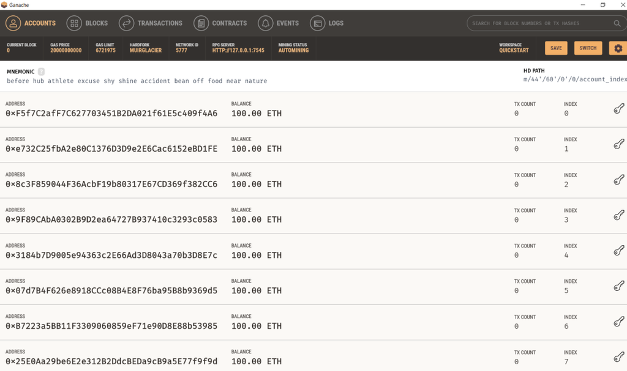
Task: Show private key for account index 7
Action: (618, 356)
